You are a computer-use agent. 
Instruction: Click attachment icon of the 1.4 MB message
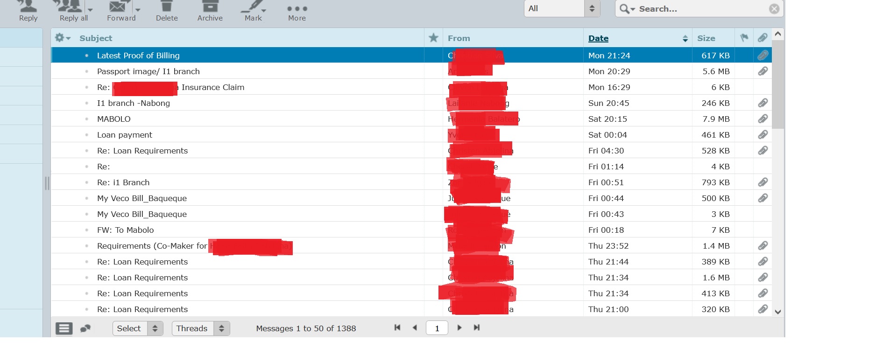pos(763,245)
